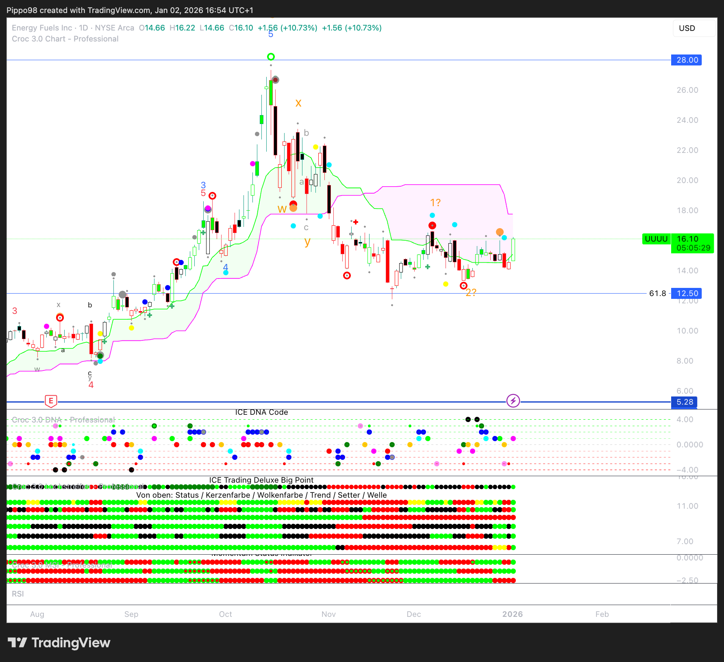
Task: Click the purple lightning bolt event icon
Action: [x=513, y=401]
